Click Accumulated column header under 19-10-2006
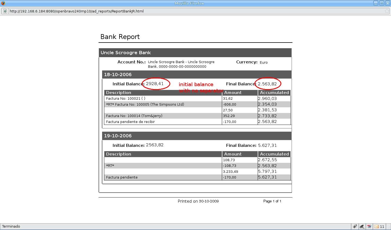The height and width of the screenshot is (230, 391). pos(274,154)
